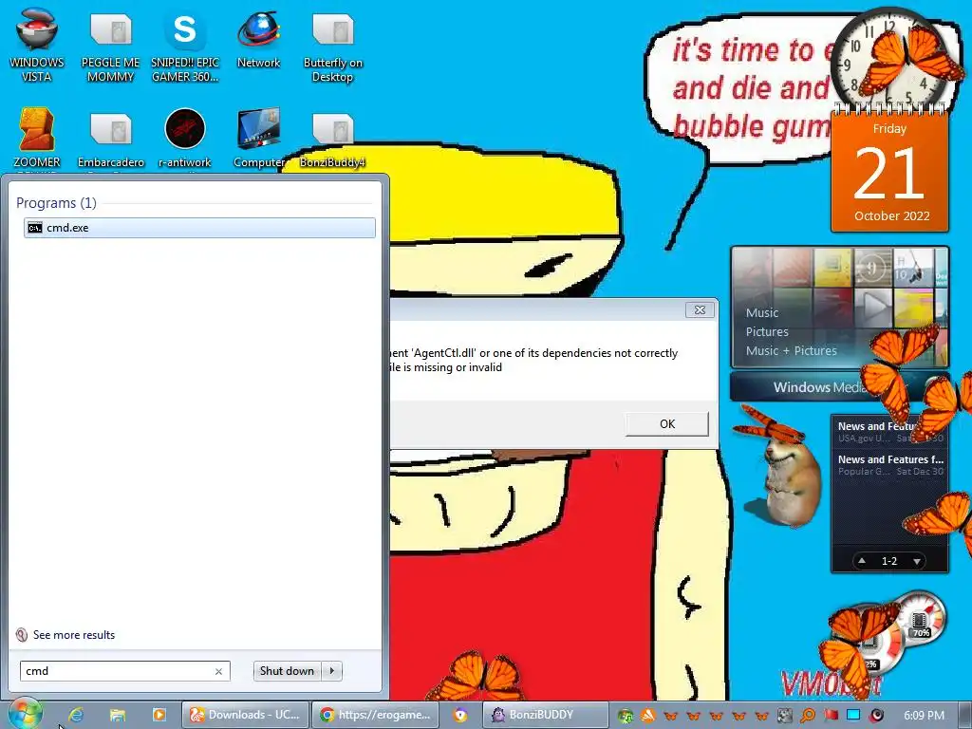Switch to the BonziBUDDY taskbar window
972x729 pixels.
[546, 715]
